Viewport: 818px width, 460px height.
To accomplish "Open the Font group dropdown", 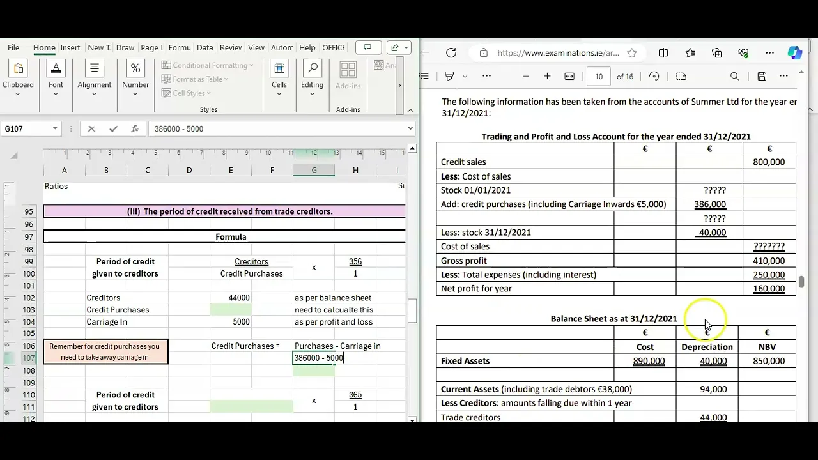I will [x=56, y=79].
